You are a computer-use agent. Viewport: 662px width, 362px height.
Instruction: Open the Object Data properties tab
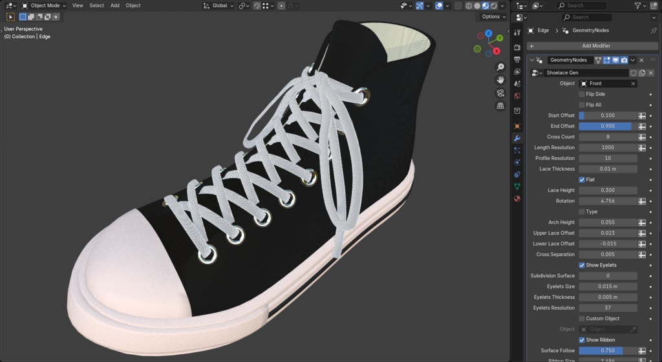[x=517, y=186]
